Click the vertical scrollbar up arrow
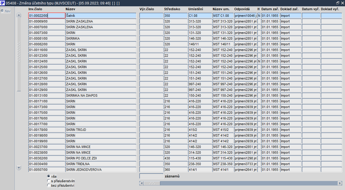 click(x=19, y=15)
